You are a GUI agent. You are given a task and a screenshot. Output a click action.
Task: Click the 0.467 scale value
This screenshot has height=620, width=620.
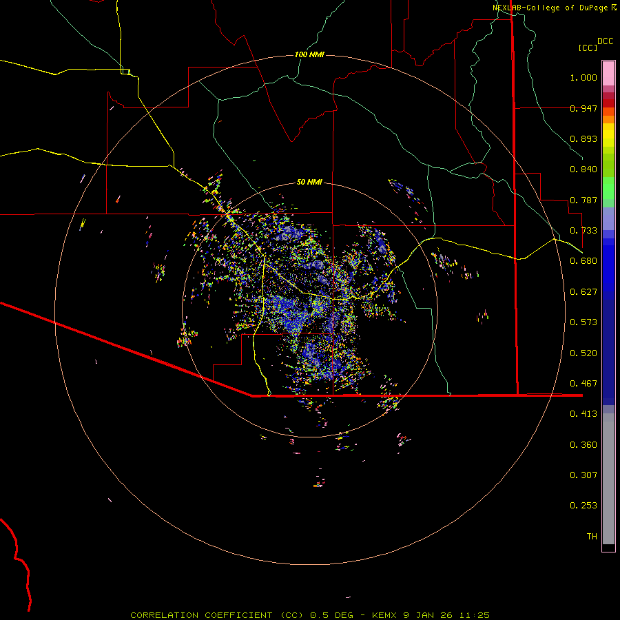[x=583, y=384]
